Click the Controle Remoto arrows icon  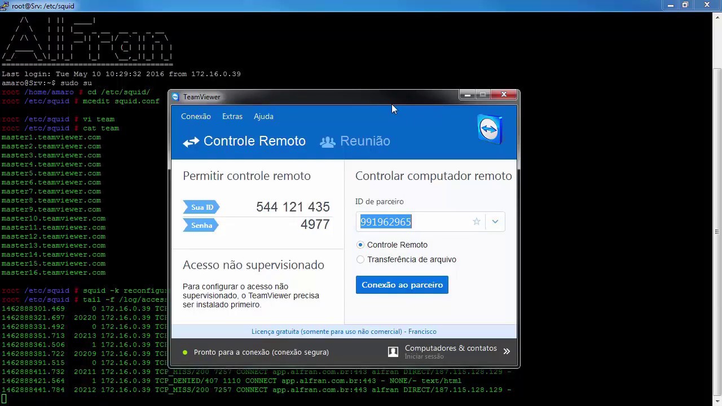tap(191, 142)
